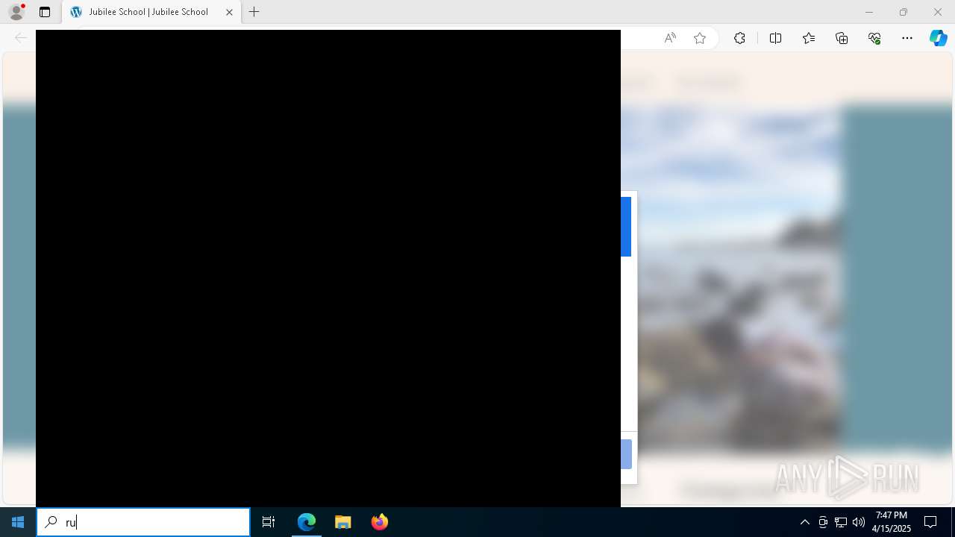The image size is (955, 537).
Task: Open the Extensions puzzle icon
Action: [x=739, y=38]
